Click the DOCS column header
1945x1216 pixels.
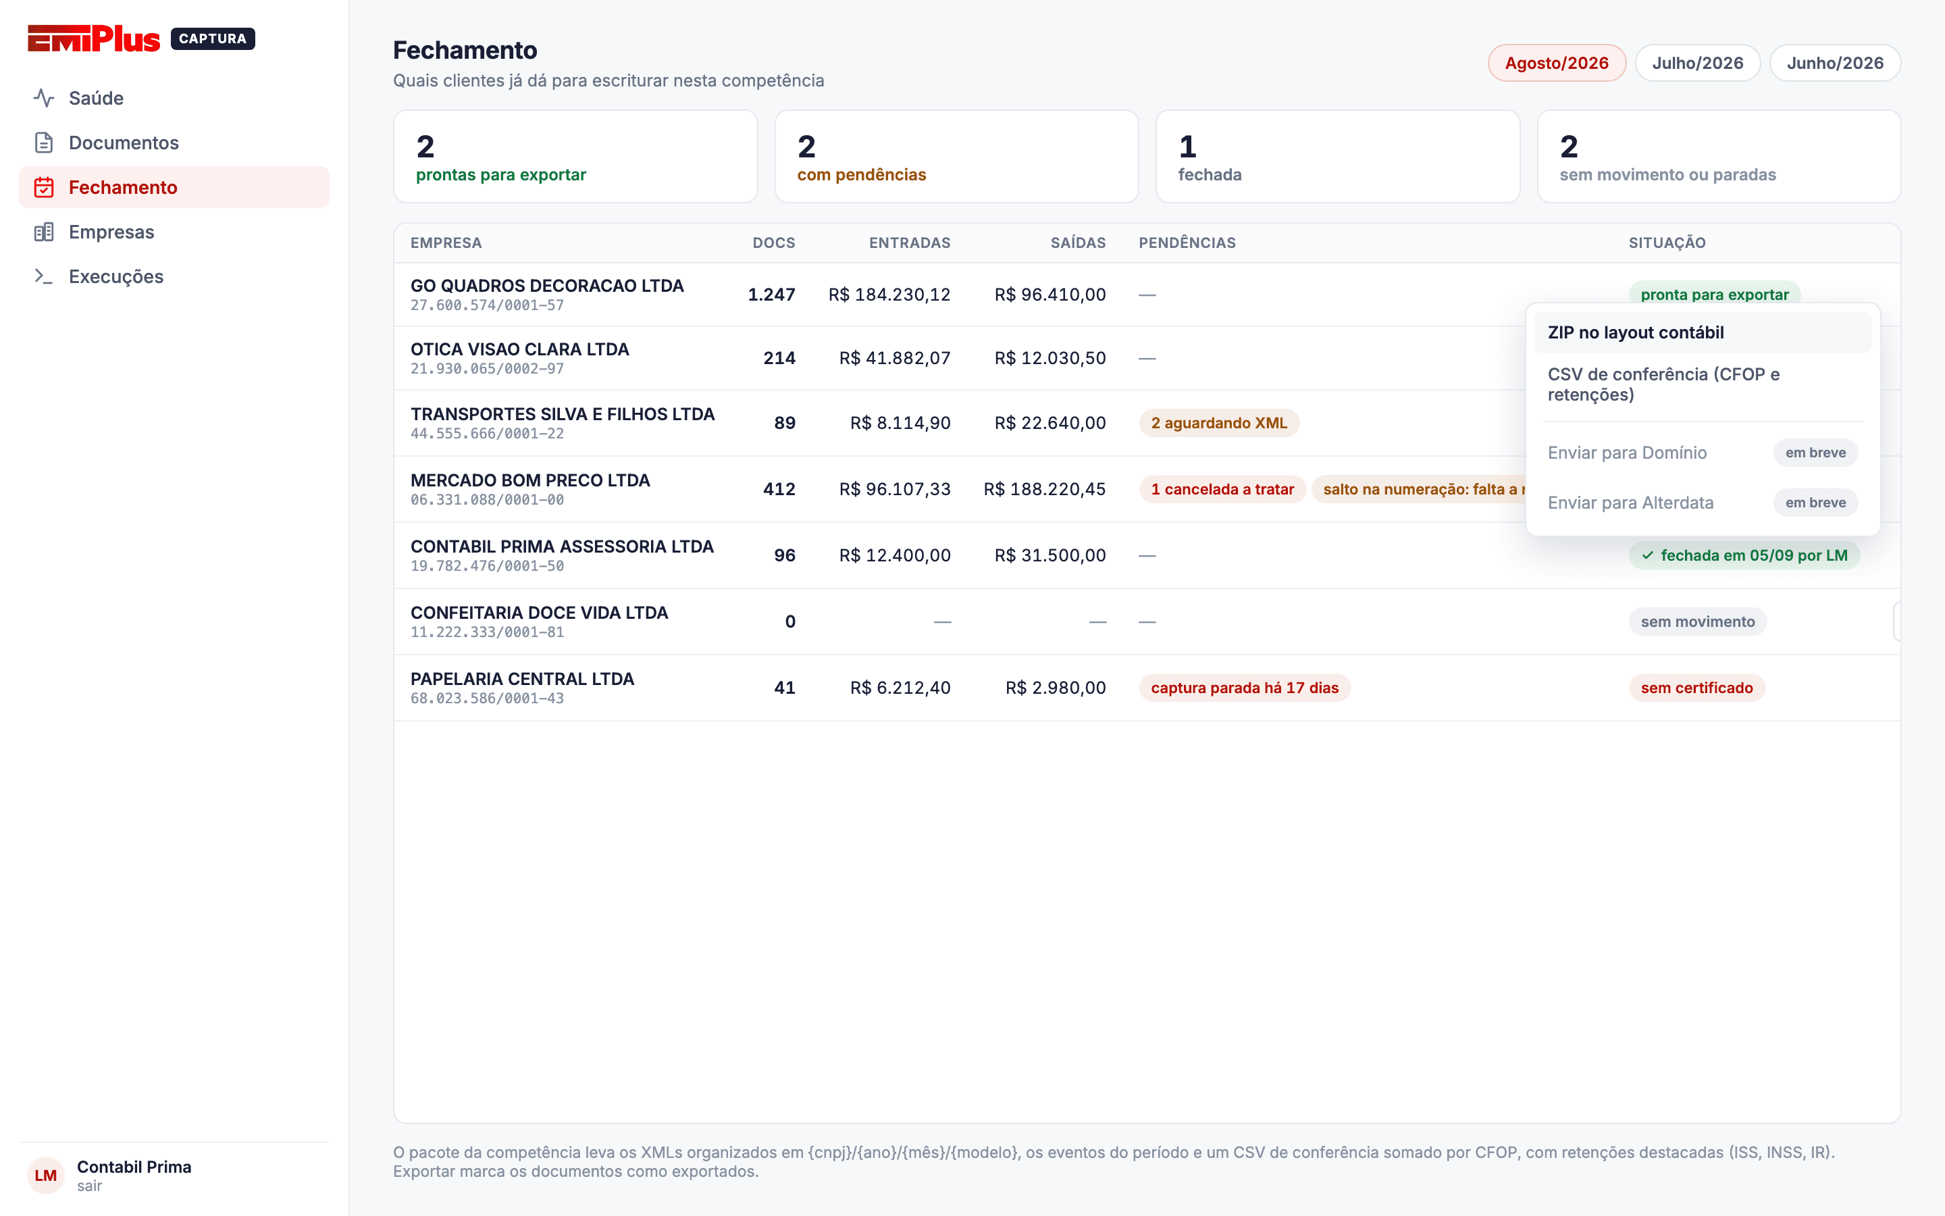[x=773, y=243]
